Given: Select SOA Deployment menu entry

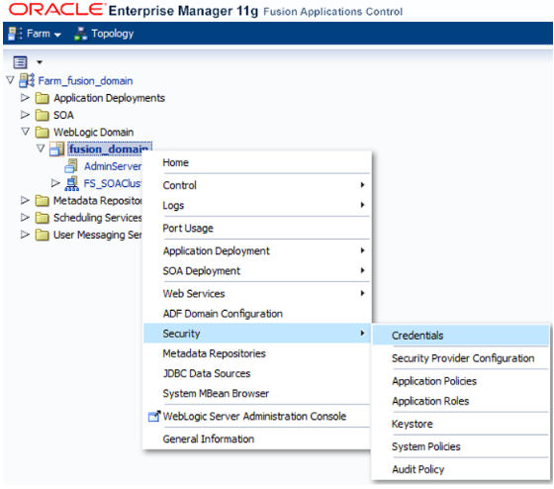Looking at the screenshot, I should pyautogui.click(x=257, y=271).
